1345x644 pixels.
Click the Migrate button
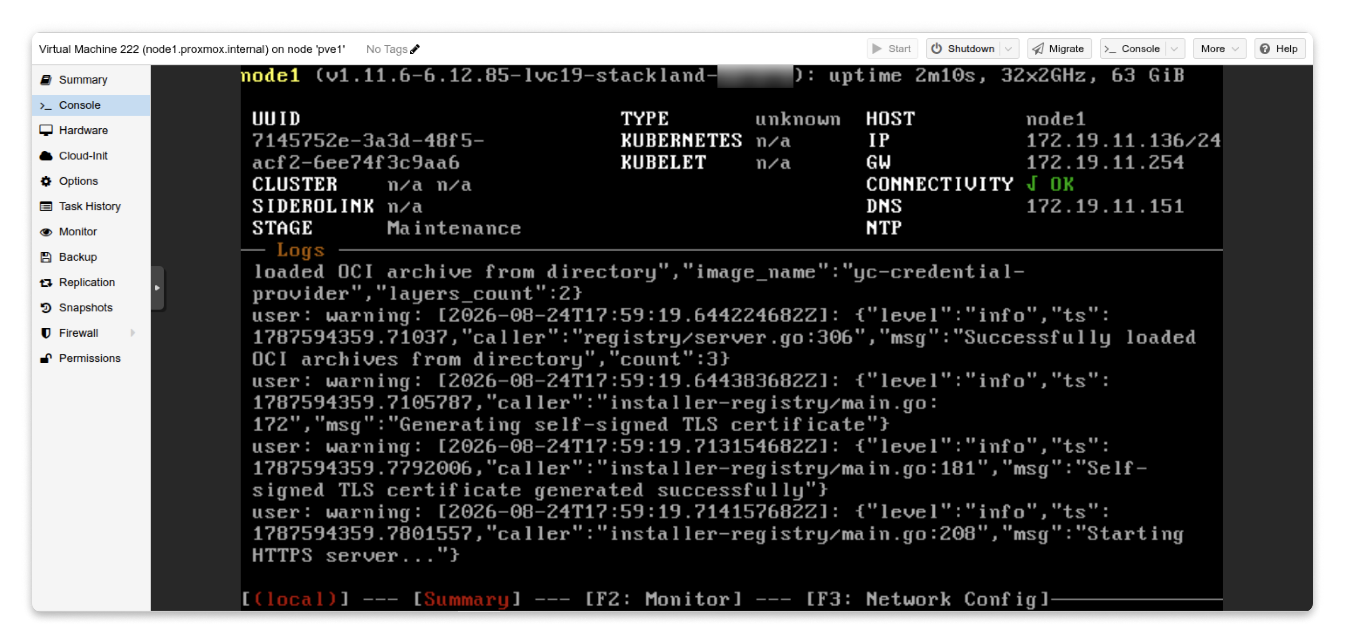pos(1059,48)
